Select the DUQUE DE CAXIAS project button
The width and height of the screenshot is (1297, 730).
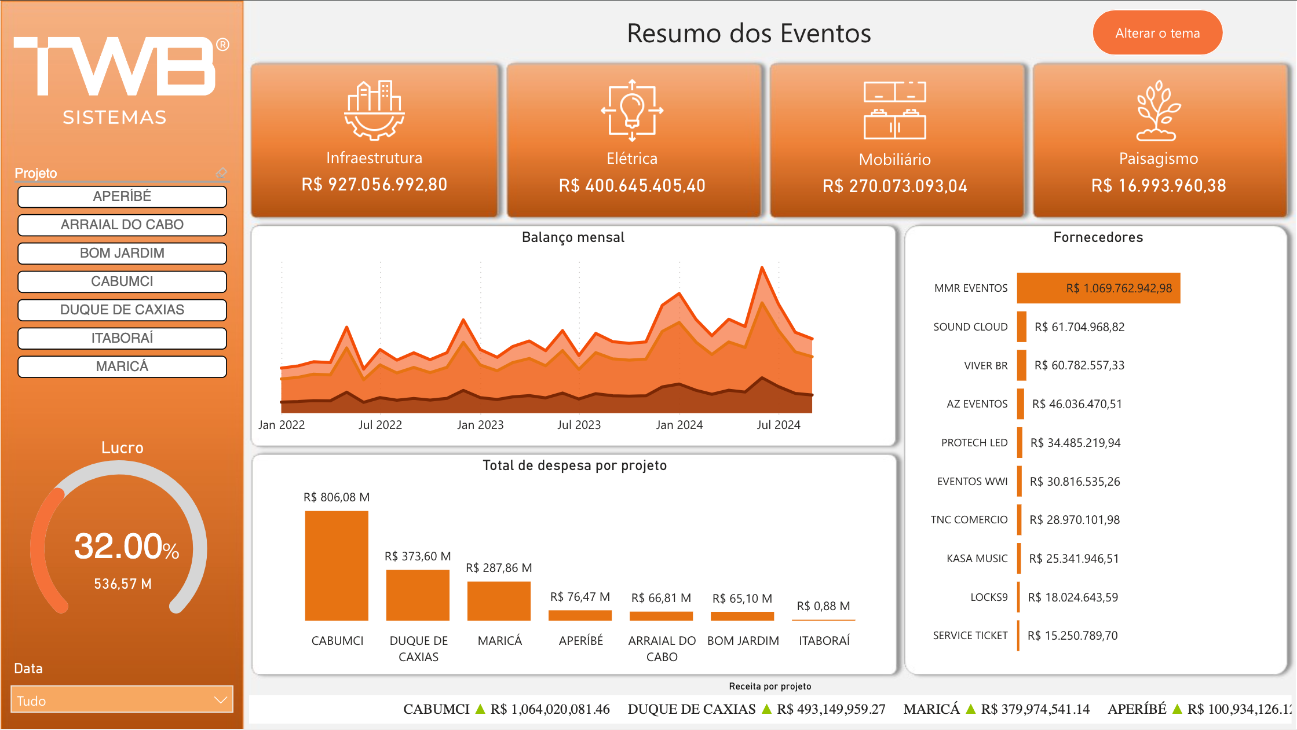(x=122, y=310)
